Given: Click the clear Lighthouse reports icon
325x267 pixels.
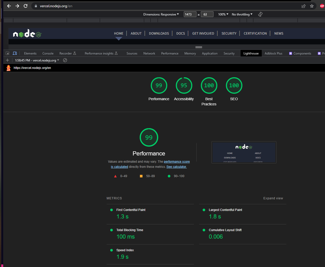Looking at the screenshot, I should [x=65, y=60].
